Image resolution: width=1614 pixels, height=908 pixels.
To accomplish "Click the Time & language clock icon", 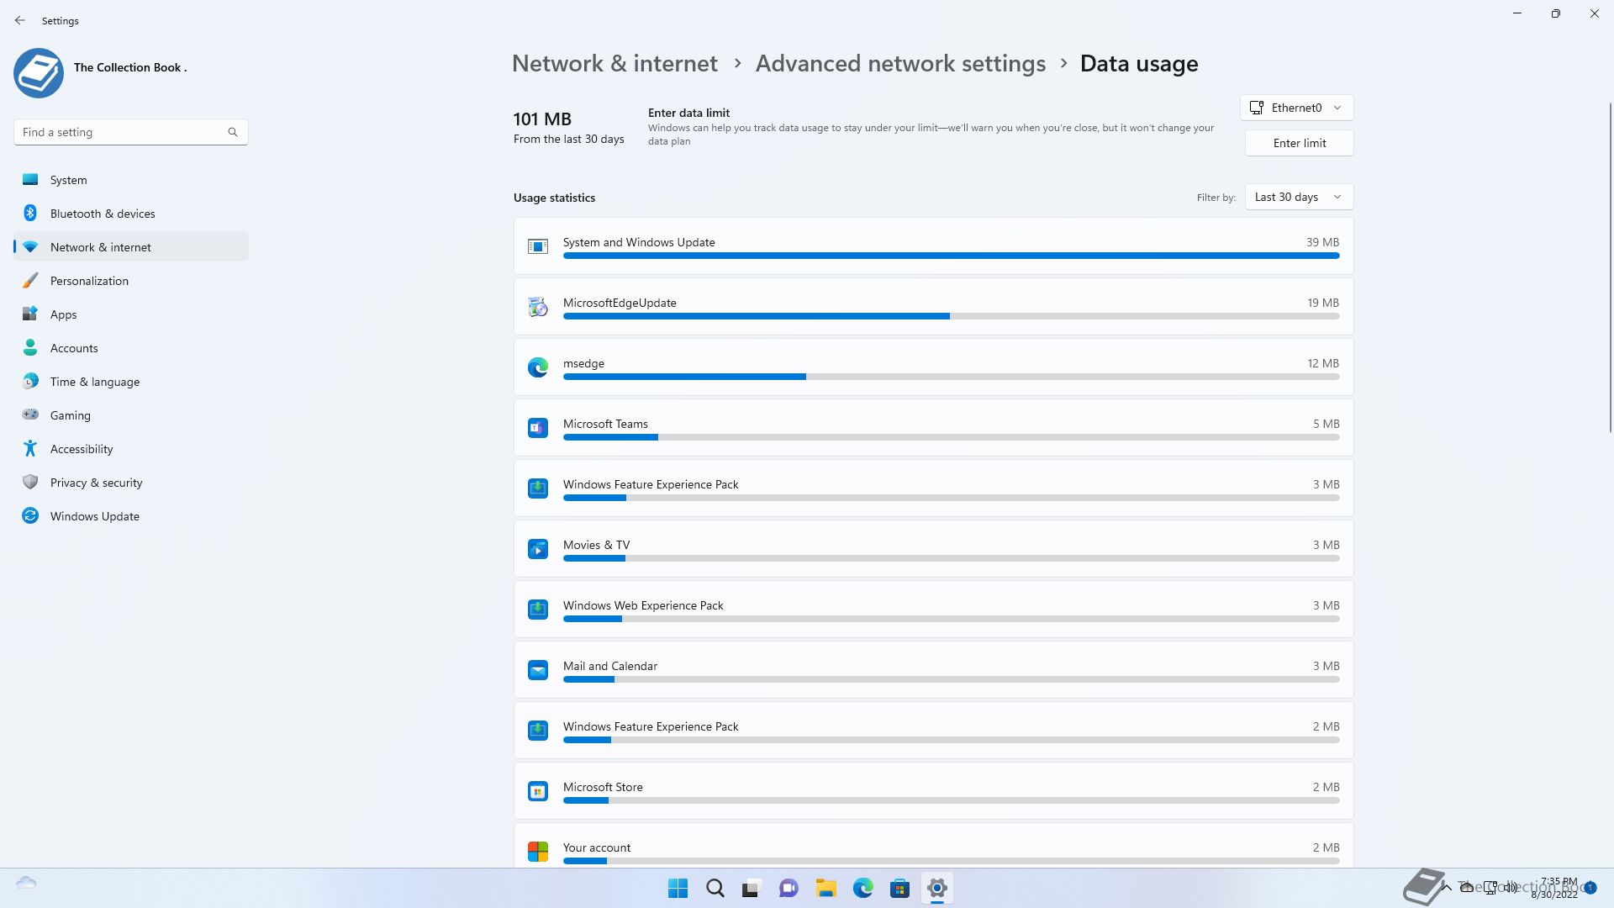I will (30, 381).
